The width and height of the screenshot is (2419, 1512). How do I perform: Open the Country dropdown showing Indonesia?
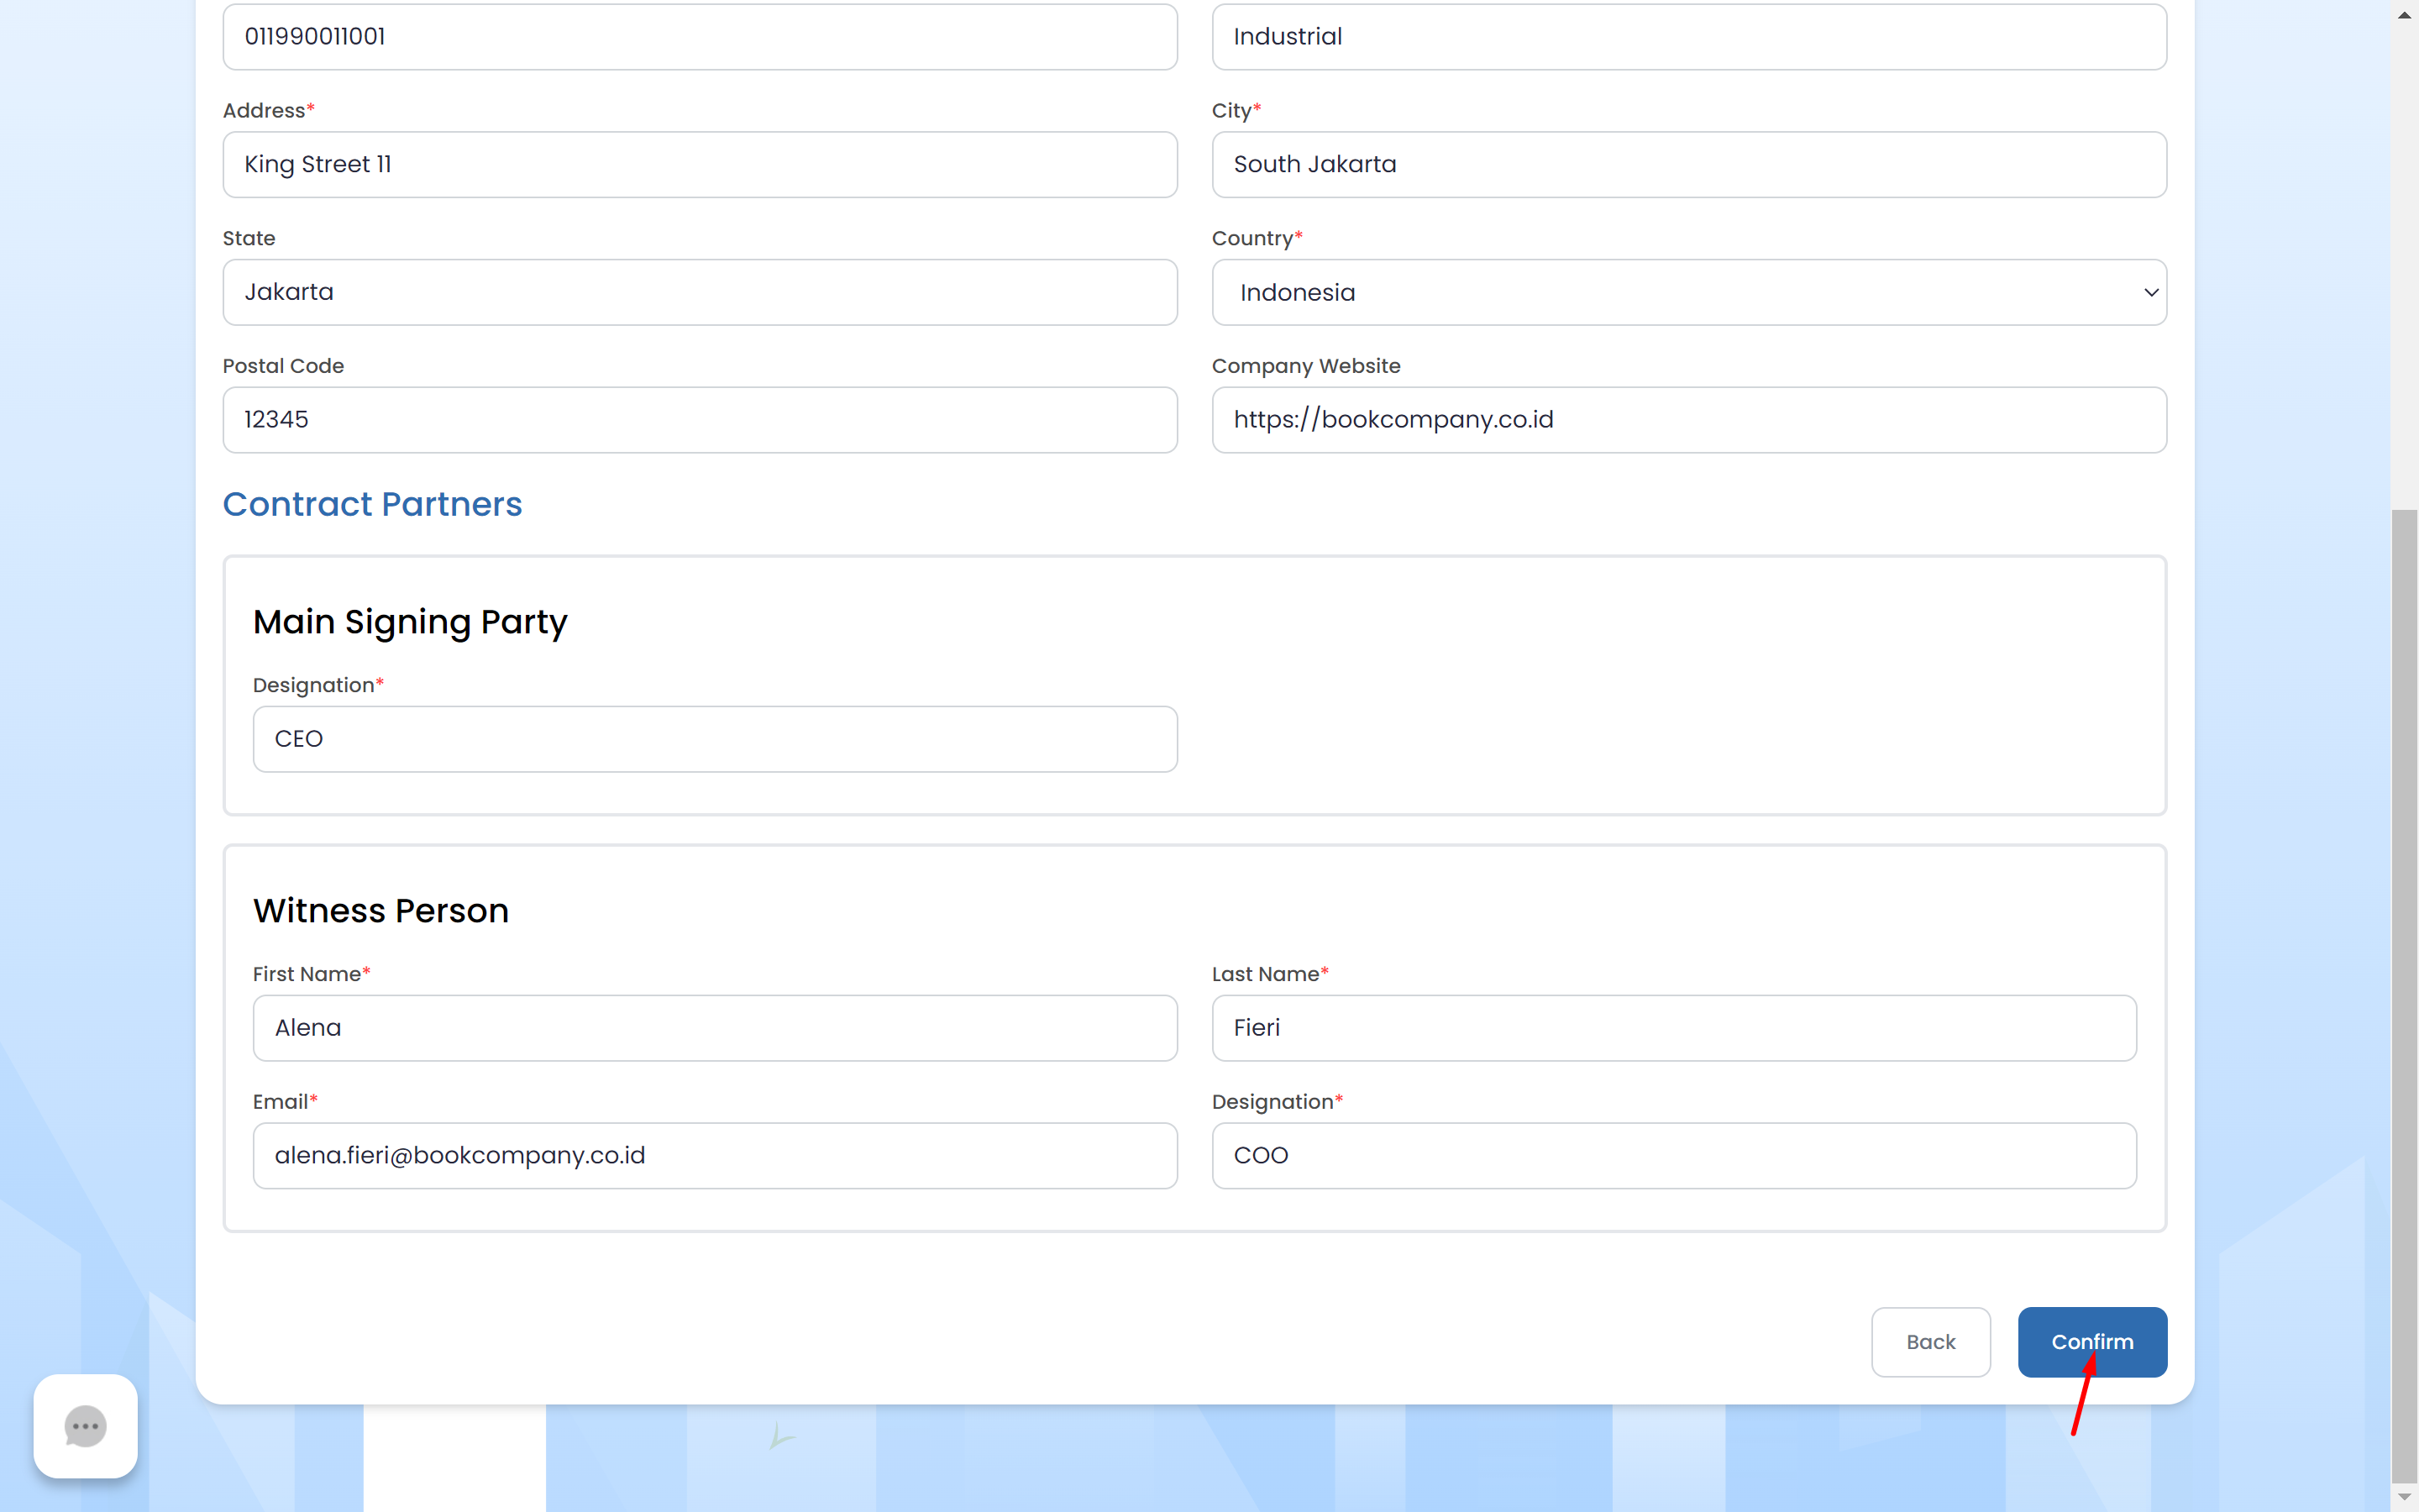(x=1689, y=292)
